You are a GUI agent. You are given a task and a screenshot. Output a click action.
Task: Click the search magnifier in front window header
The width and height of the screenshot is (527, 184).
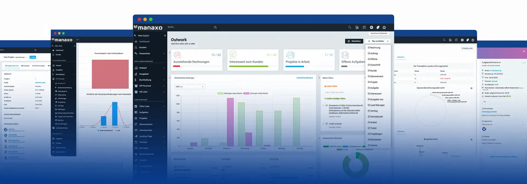tap(350, 27)
